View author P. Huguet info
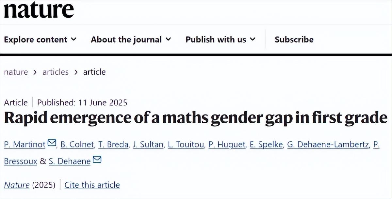The image size is (392, 199). click(x=227, y=144)
